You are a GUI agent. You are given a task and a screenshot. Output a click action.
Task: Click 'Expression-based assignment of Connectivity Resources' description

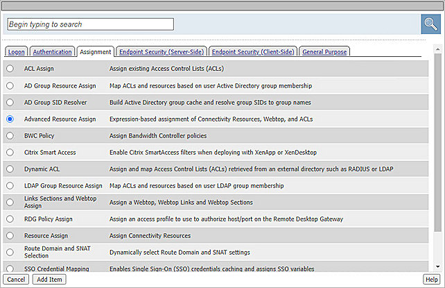coord(211,119)
